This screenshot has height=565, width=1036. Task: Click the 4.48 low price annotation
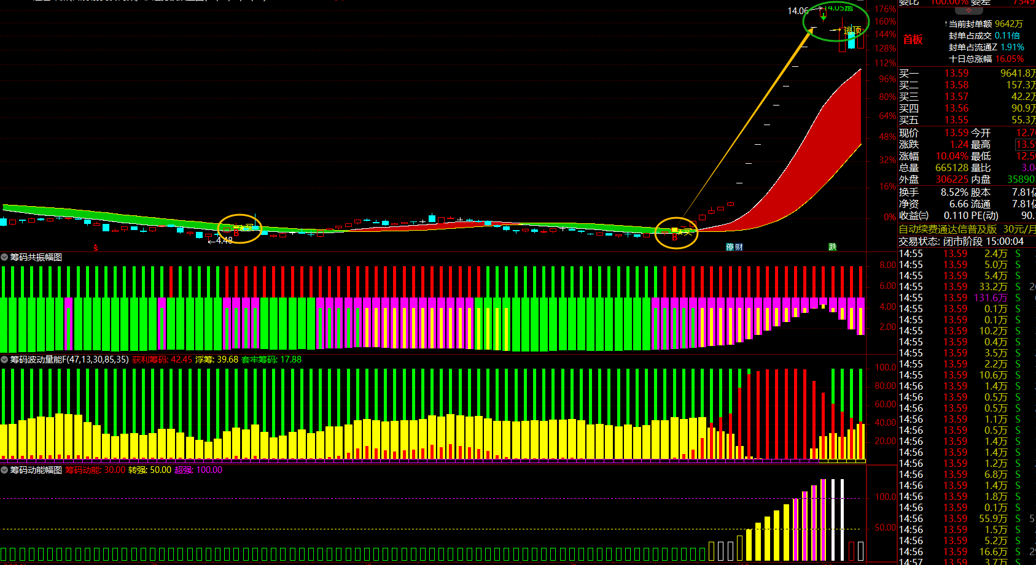[224, 240]
